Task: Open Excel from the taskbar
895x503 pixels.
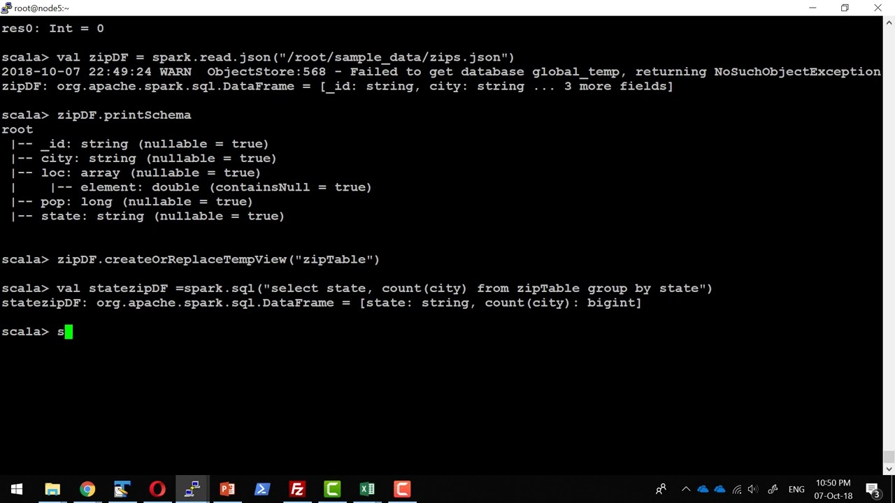Action: (x=367, y=489)
